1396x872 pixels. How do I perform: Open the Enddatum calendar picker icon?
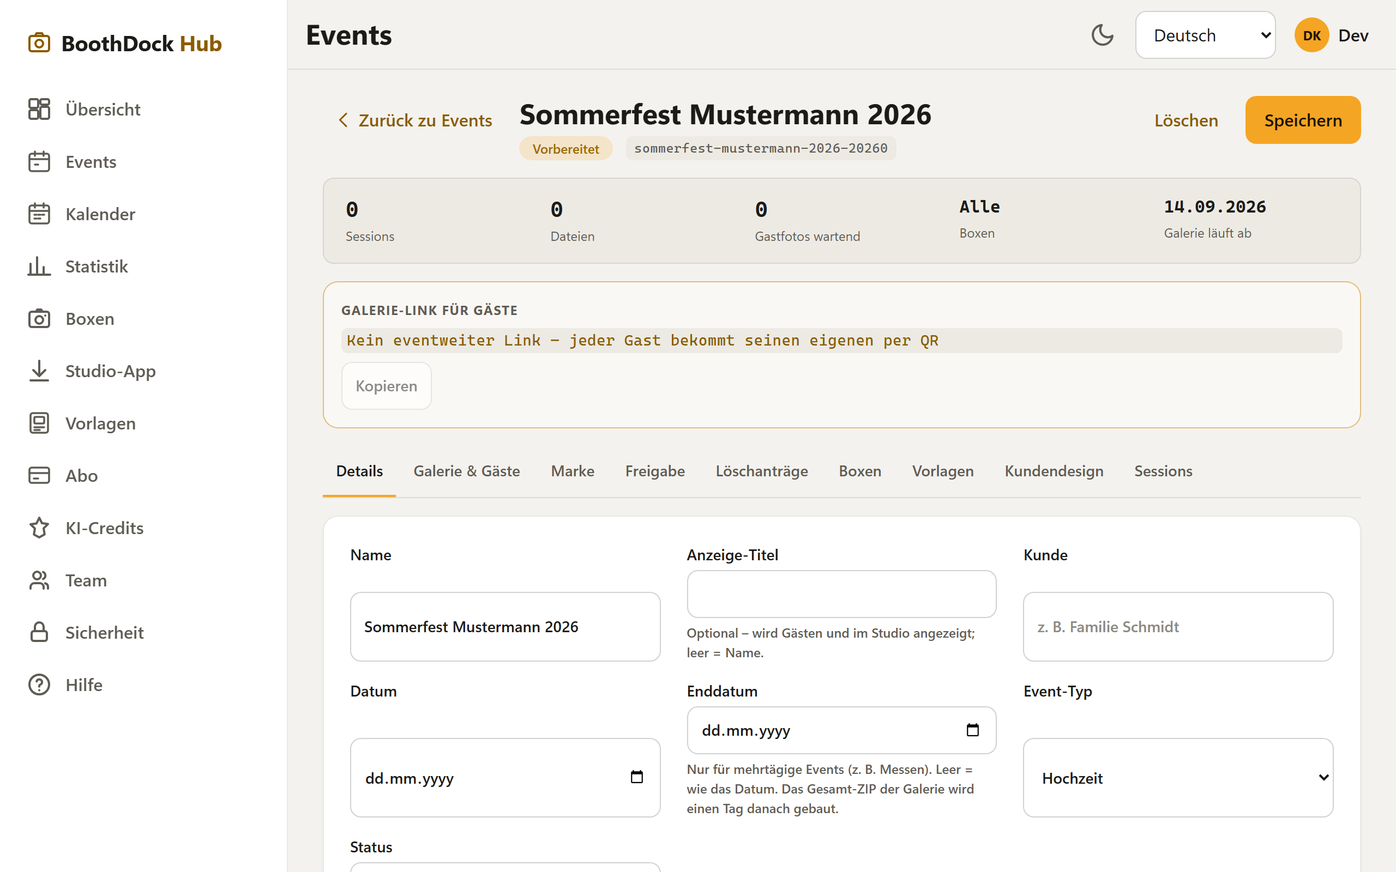973,730
